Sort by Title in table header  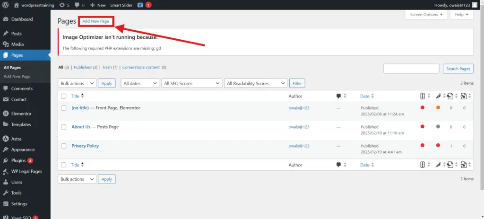78,96
